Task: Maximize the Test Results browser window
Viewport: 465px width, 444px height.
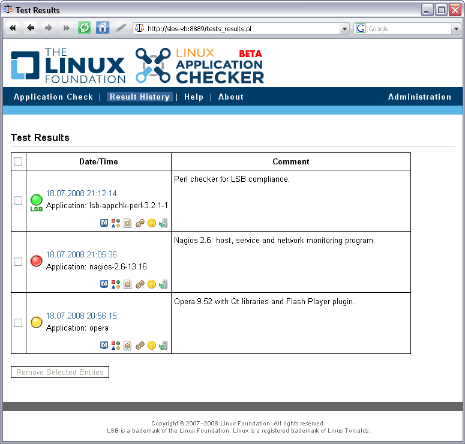Action: (441, 10)
